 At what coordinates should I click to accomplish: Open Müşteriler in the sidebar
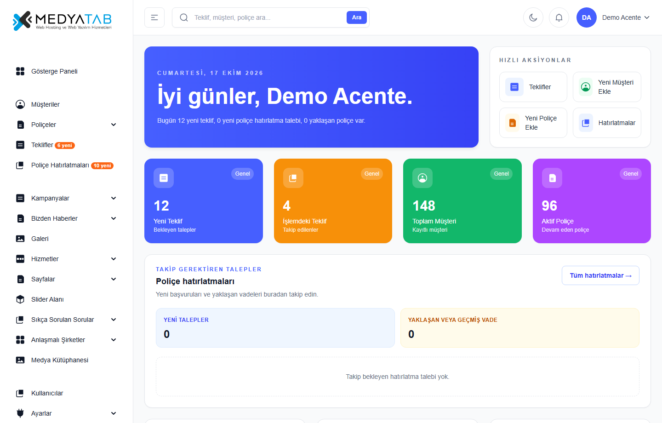66,104
